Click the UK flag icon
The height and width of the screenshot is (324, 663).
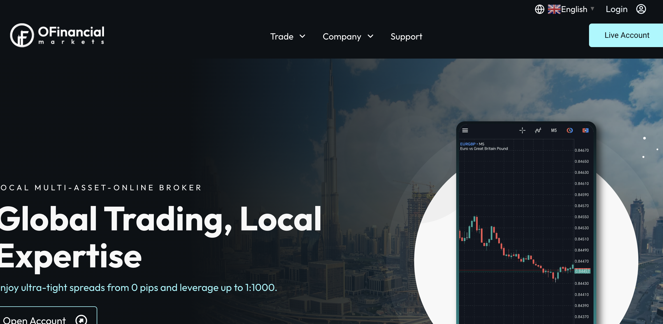(554, 9)
